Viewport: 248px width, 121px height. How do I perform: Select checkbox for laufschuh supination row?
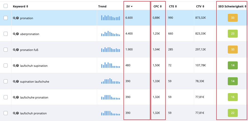[6, 65]
